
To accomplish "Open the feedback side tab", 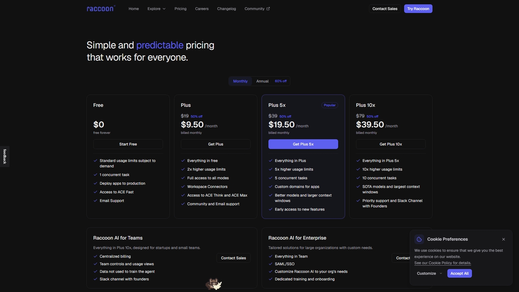I will pyautogui.click(x=4, y=157).
